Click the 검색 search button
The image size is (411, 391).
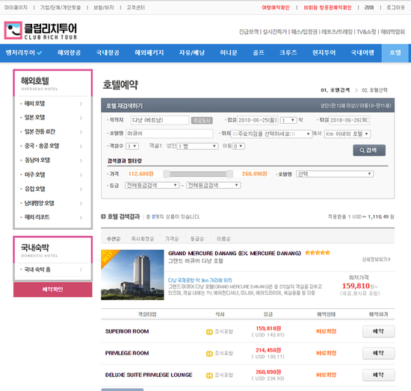point(369,150)
